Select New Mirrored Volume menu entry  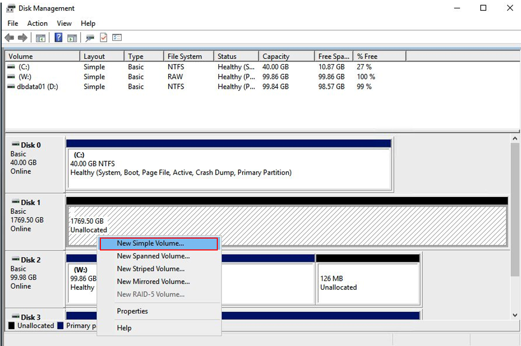click(153, 282)
